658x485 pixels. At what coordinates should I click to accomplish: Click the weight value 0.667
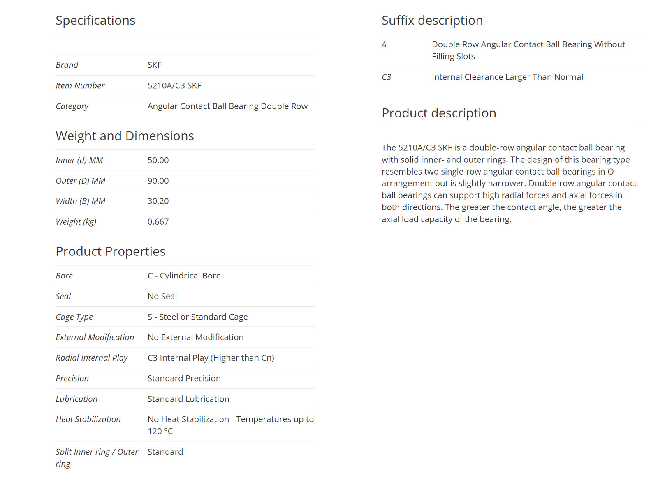[158, 221]
